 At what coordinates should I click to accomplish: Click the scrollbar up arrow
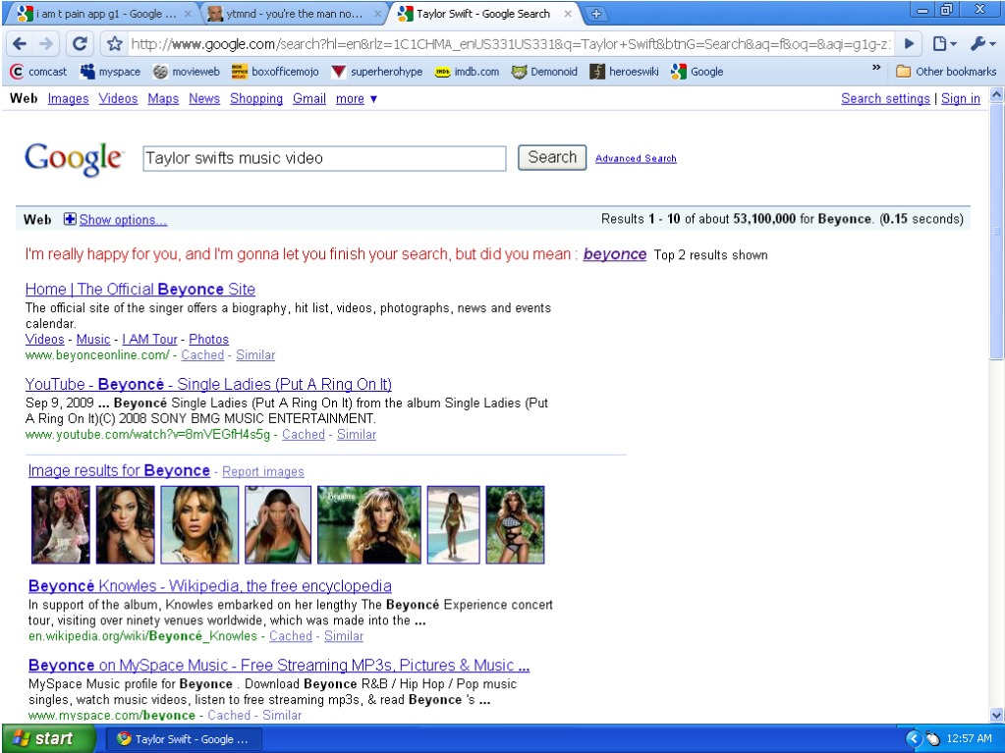(x=997, y=95)
